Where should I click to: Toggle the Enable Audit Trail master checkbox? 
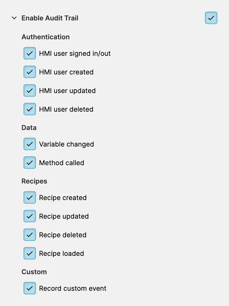pyautogui.click(x=211, y=18)
